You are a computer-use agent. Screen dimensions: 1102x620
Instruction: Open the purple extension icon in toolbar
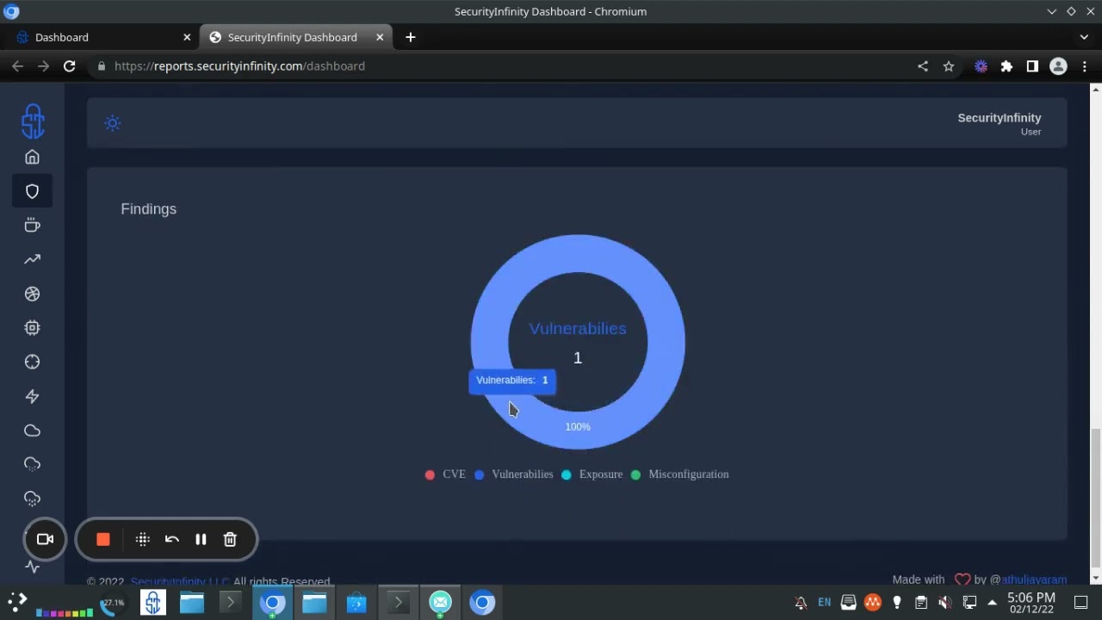(x=981, y=65)
